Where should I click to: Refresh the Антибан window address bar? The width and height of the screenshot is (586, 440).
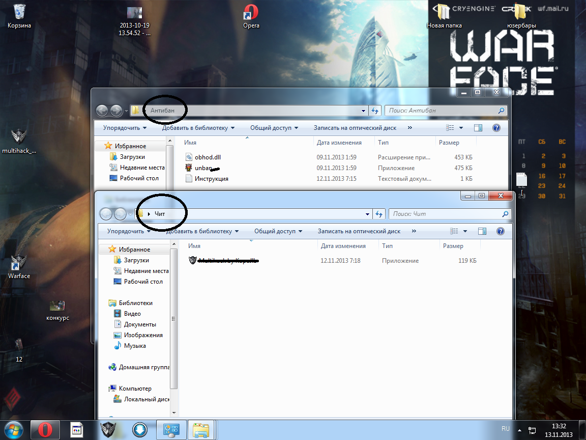point(375,111)
